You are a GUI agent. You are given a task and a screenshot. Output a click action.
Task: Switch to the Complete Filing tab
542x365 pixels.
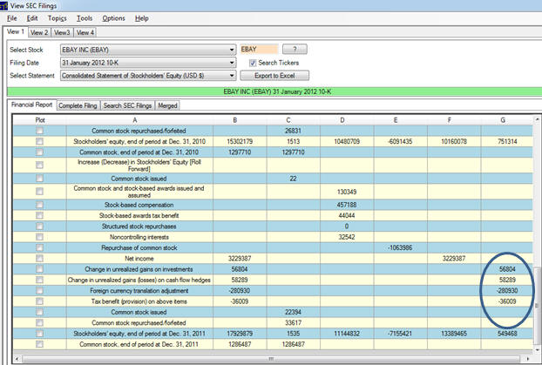coord(77,105)
